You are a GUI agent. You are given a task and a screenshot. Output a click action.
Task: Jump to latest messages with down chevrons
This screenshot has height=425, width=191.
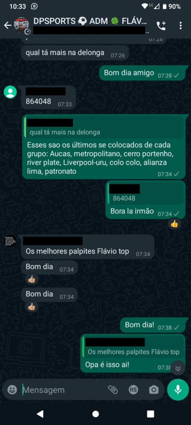[178, 368]
